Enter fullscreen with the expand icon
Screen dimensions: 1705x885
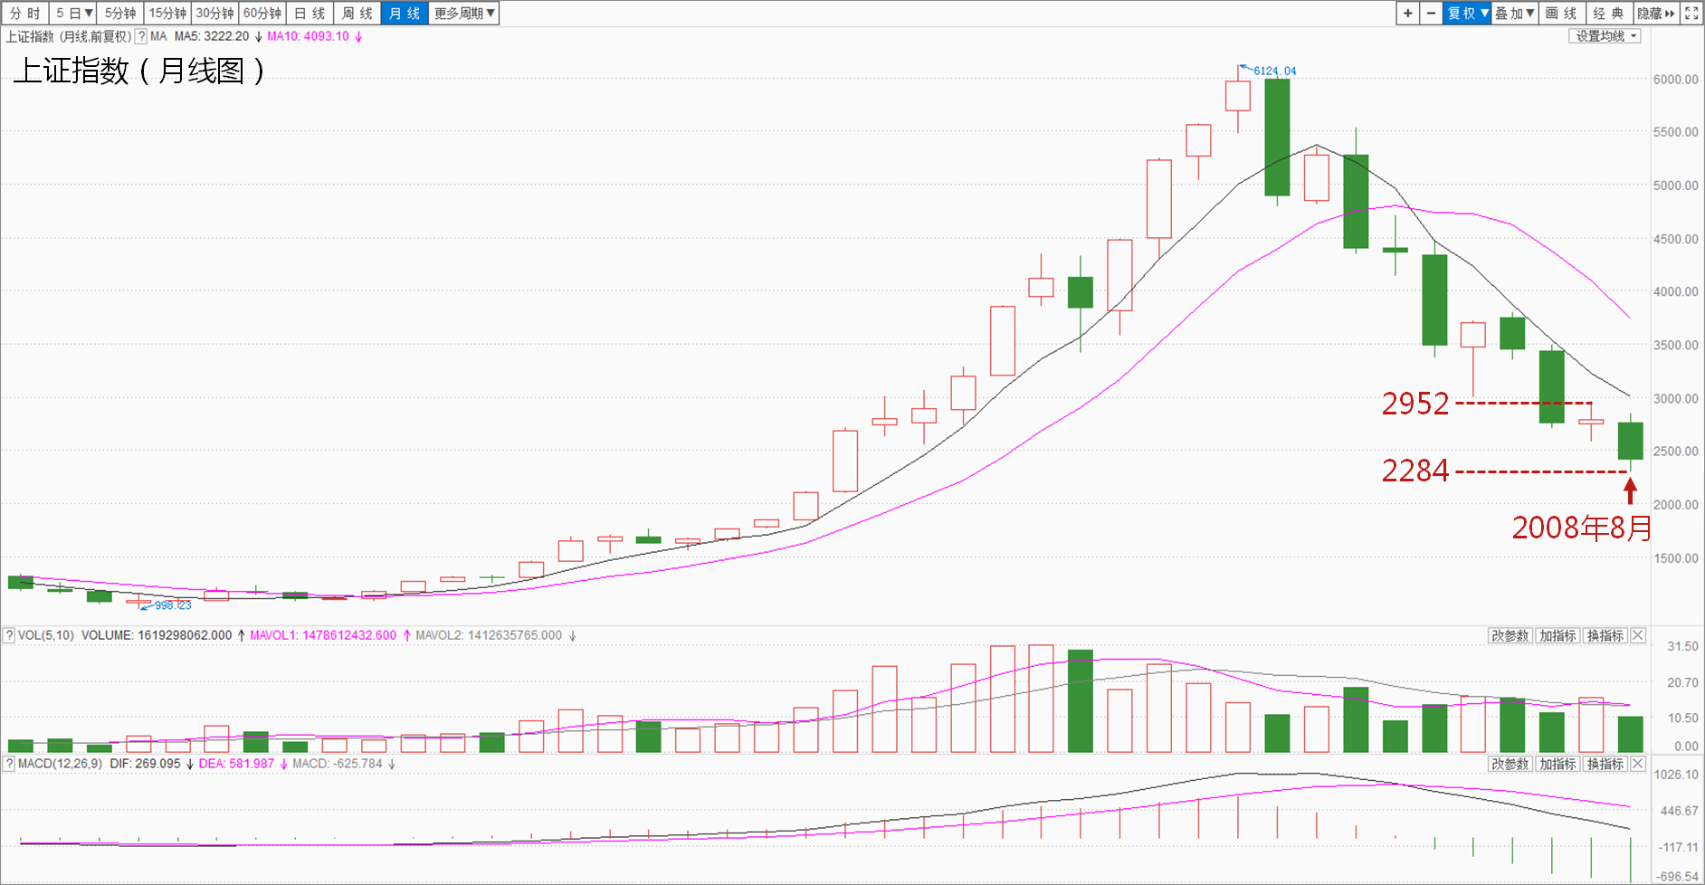[x=1691, y=14]
